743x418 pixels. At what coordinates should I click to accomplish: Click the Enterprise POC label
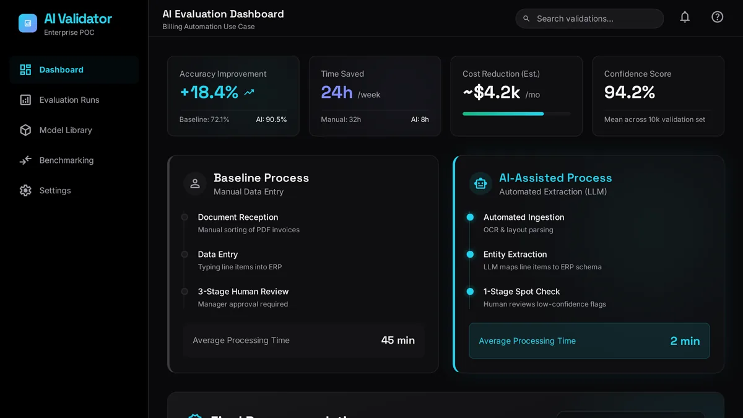click(x=69, y=32)
